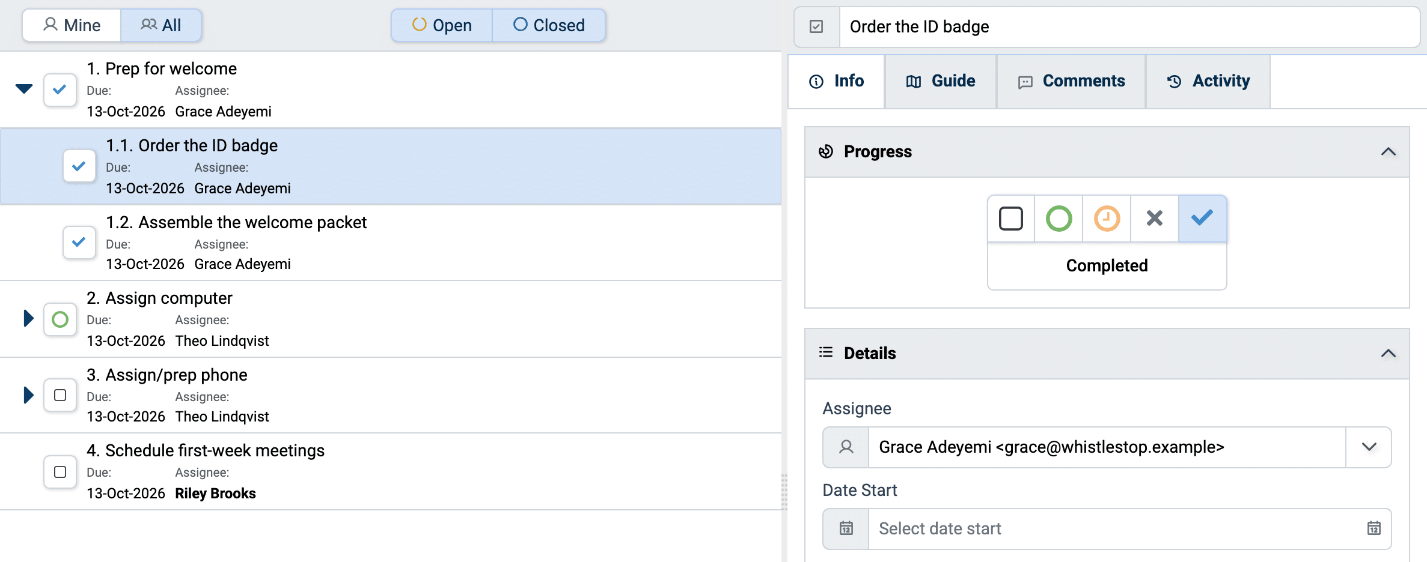Select task 2. Assign computer title
The image size is (1427, 562).
click(x=159, y=298)
